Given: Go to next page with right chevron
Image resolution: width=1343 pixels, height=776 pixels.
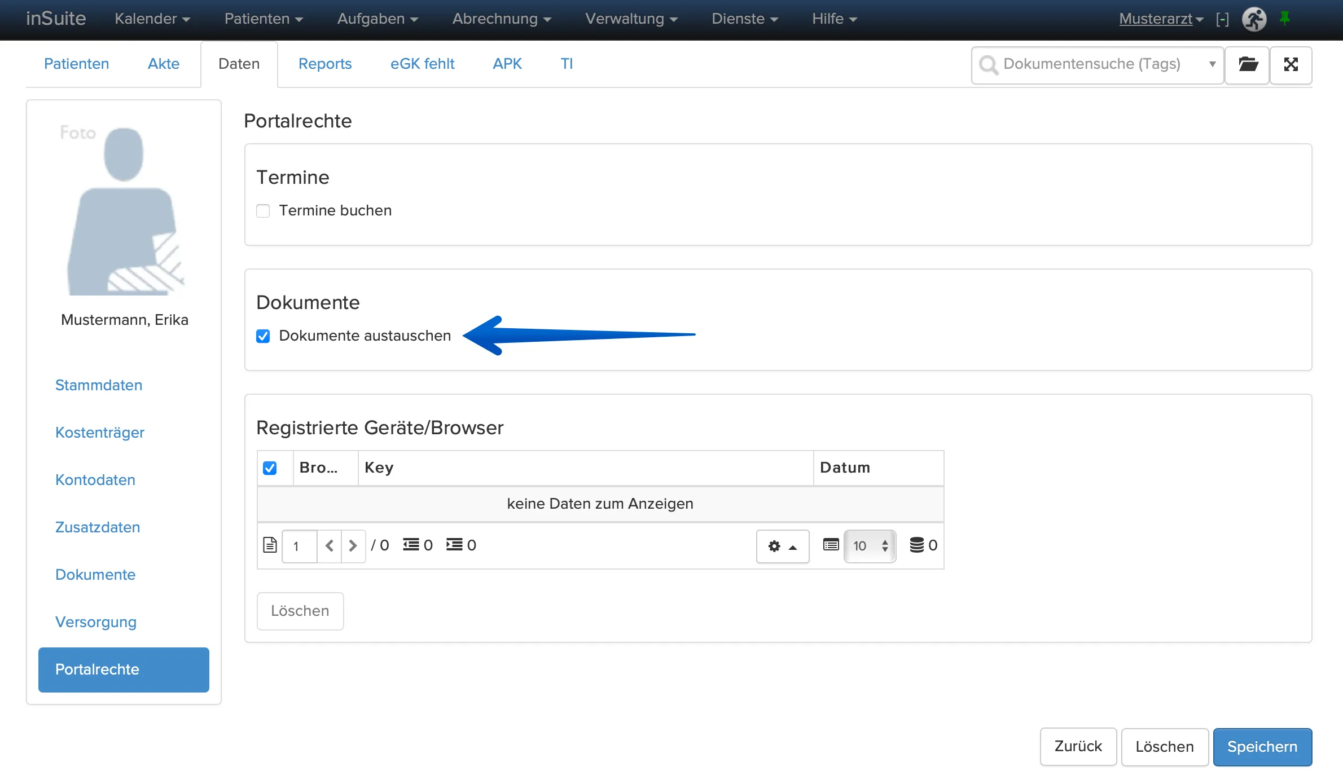Looking at the screenshot, I should coord(353,546).
